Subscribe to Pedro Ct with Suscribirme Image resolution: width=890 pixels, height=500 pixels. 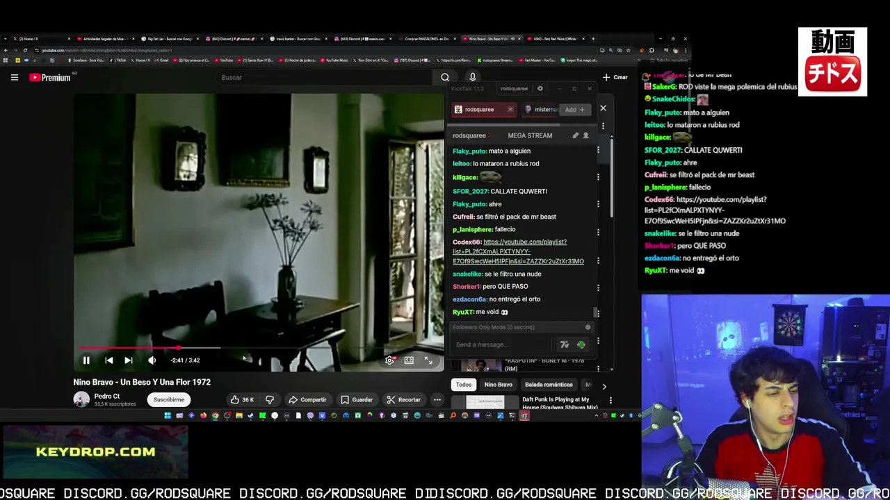click(x=169, y=399)
